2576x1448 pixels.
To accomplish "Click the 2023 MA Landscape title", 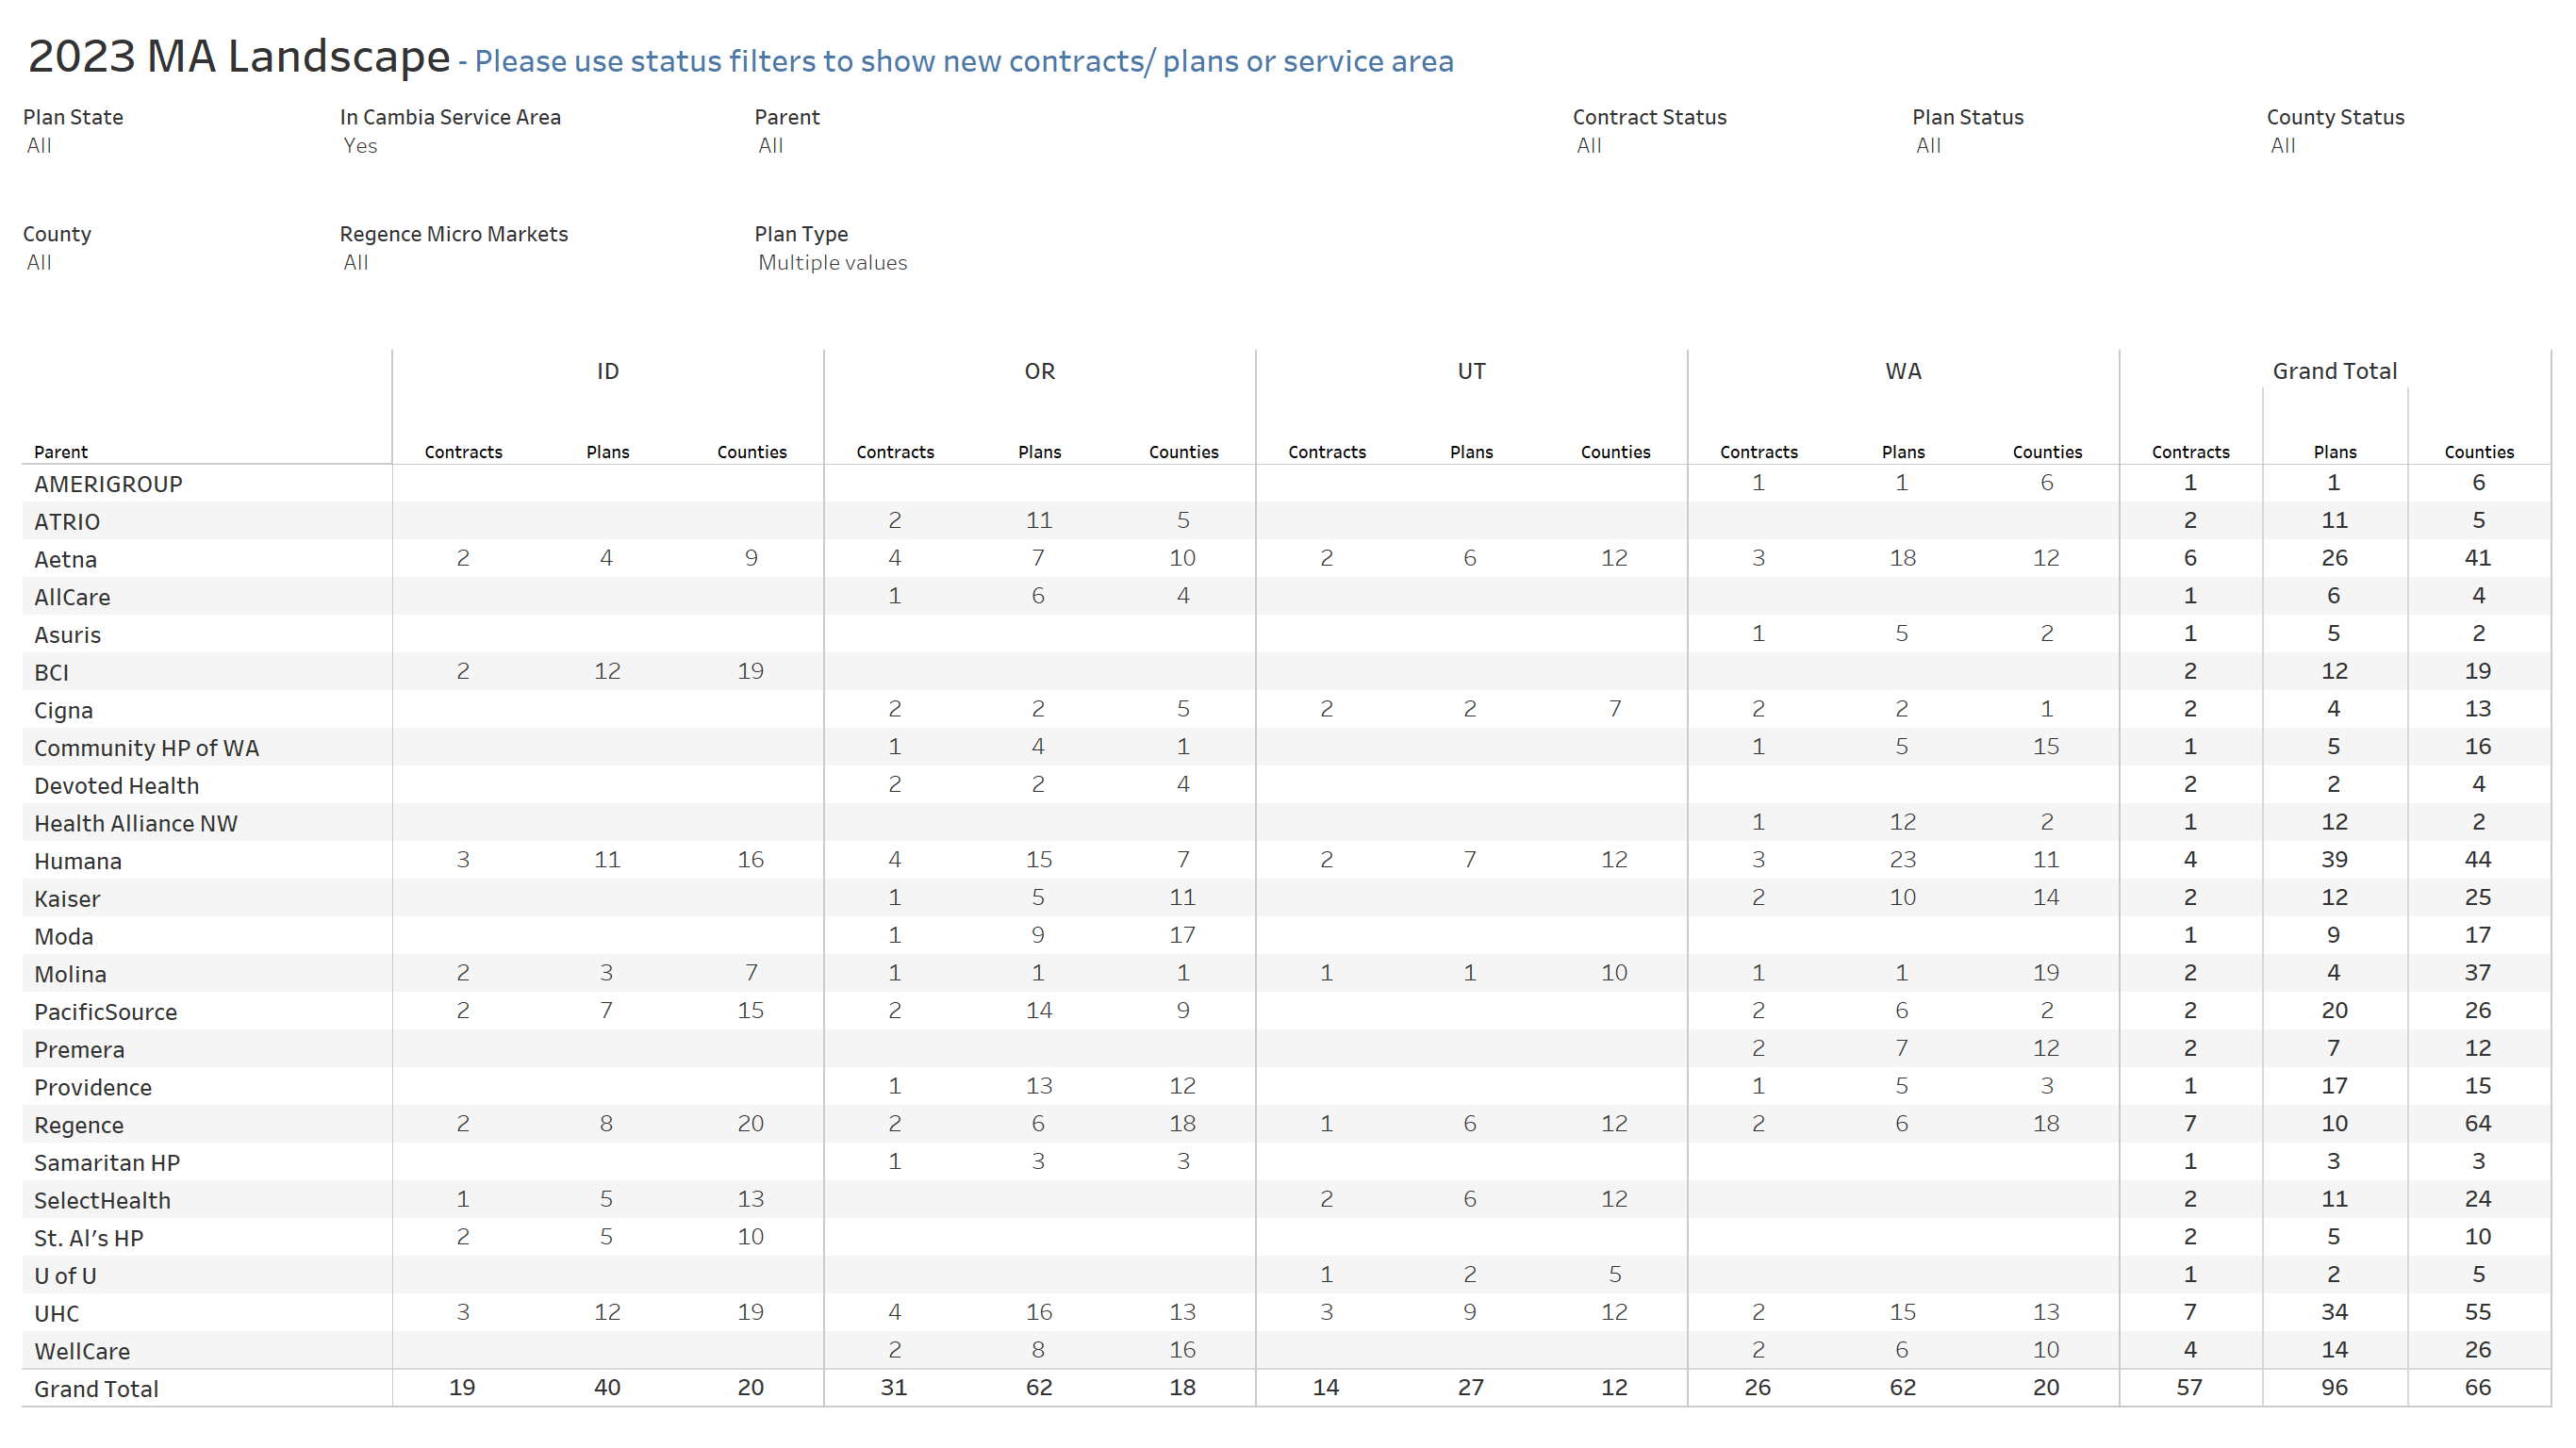I will 239,57.
